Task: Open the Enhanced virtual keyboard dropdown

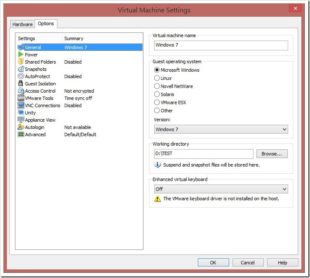Action: (x=221, y=189)
